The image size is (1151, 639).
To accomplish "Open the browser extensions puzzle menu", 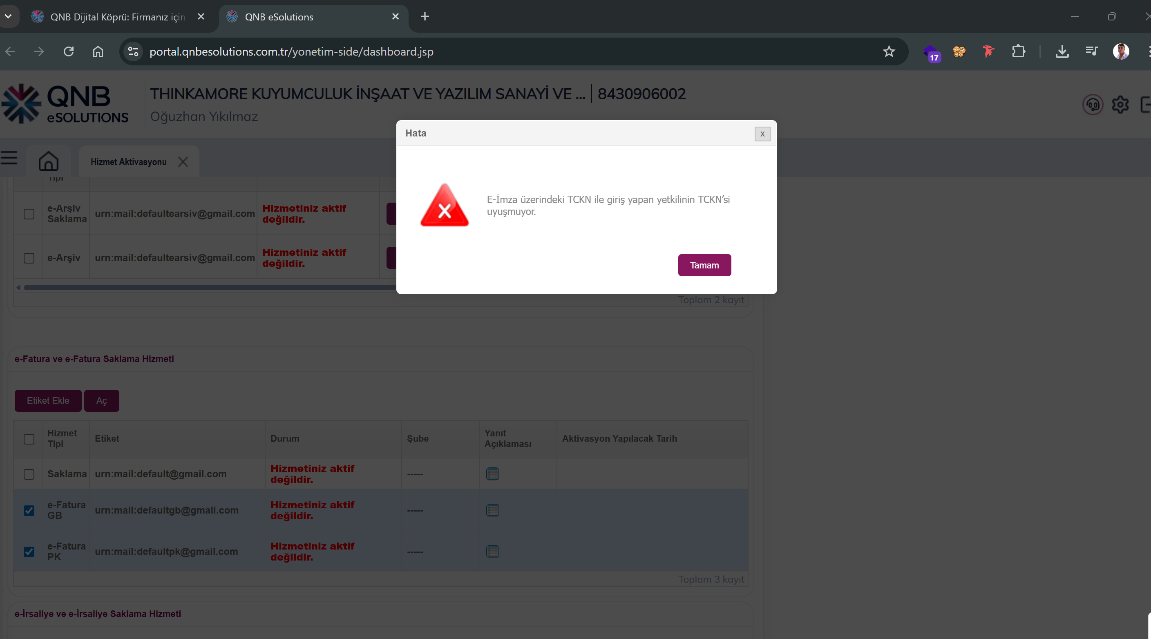I will coord(1018,52).
